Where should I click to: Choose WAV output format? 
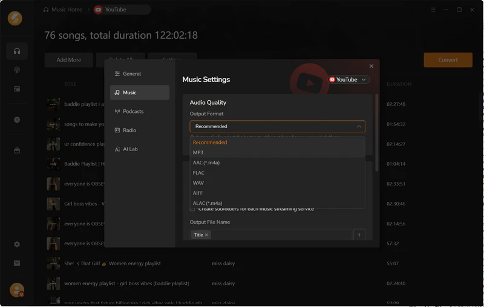[x=277, y=183]
